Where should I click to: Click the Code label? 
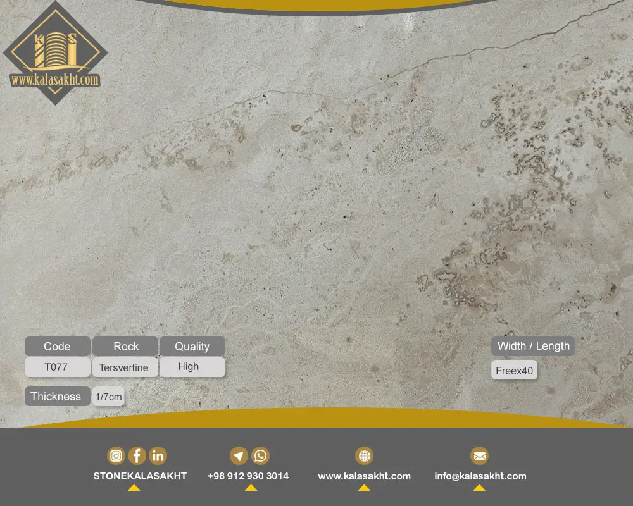tap(58, 346)
